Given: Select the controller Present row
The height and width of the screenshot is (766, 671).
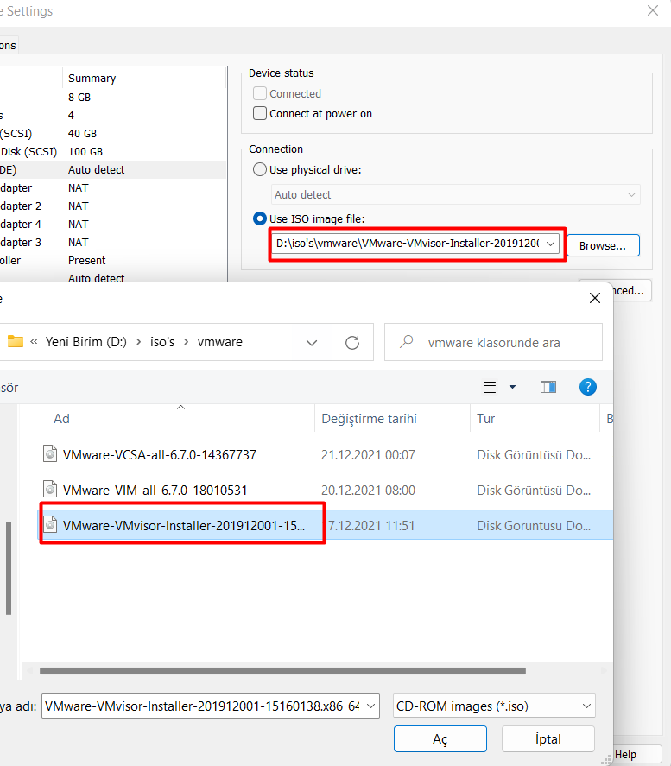Looking at the screenshot, I should point(112,260).
